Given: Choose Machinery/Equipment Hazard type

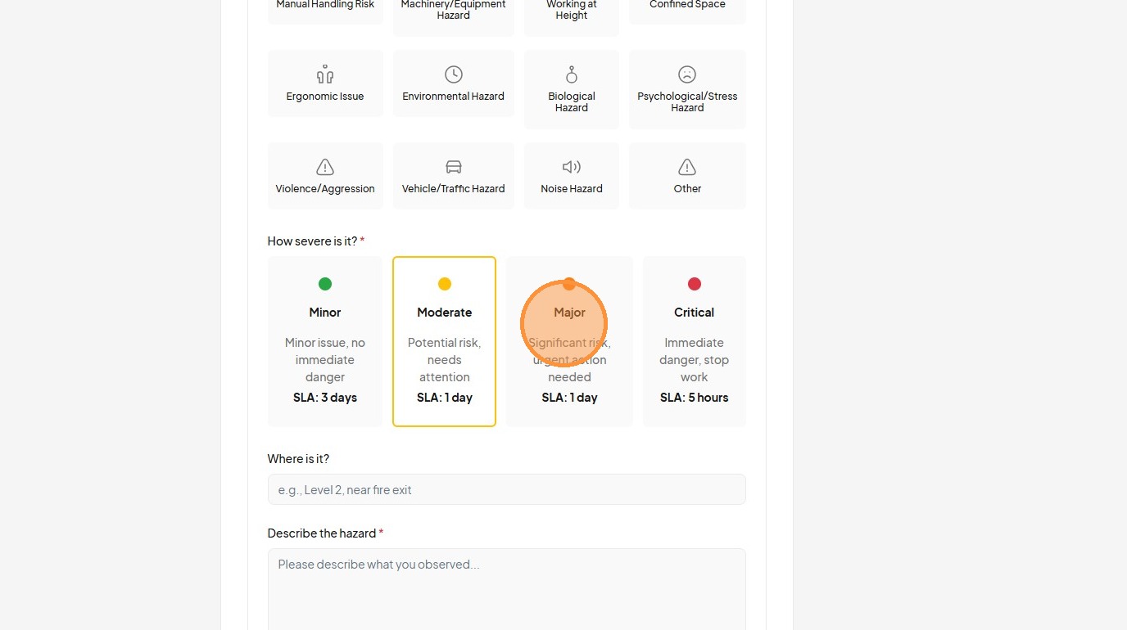Looking at the screenshot, I should pos(454,12).
